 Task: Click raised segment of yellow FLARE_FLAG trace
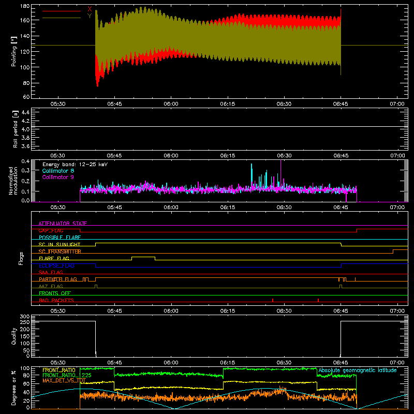tap(143, 257)
